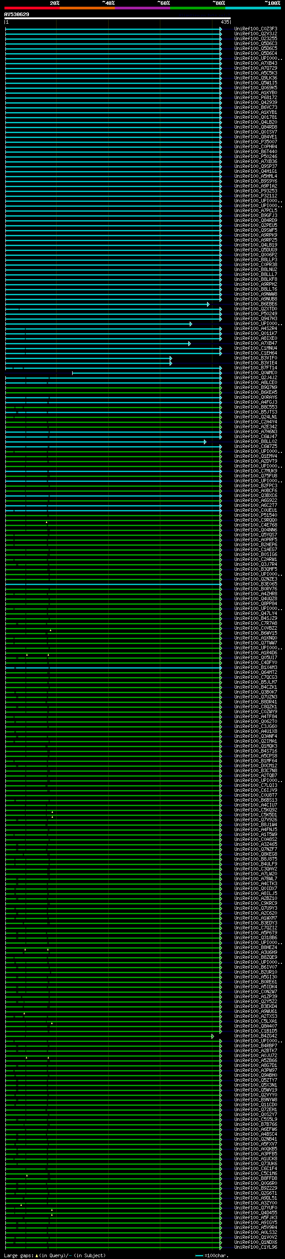The image size is (285, 1259).
Task: Select hit label UniRef100_B6T440
Action: tap(256, 151)
